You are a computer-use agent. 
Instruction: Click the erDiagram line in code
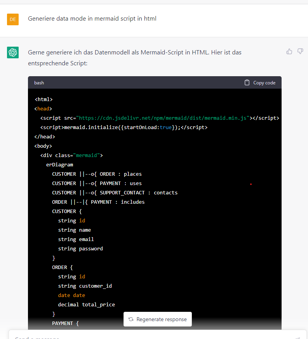(x=59, y=165)
